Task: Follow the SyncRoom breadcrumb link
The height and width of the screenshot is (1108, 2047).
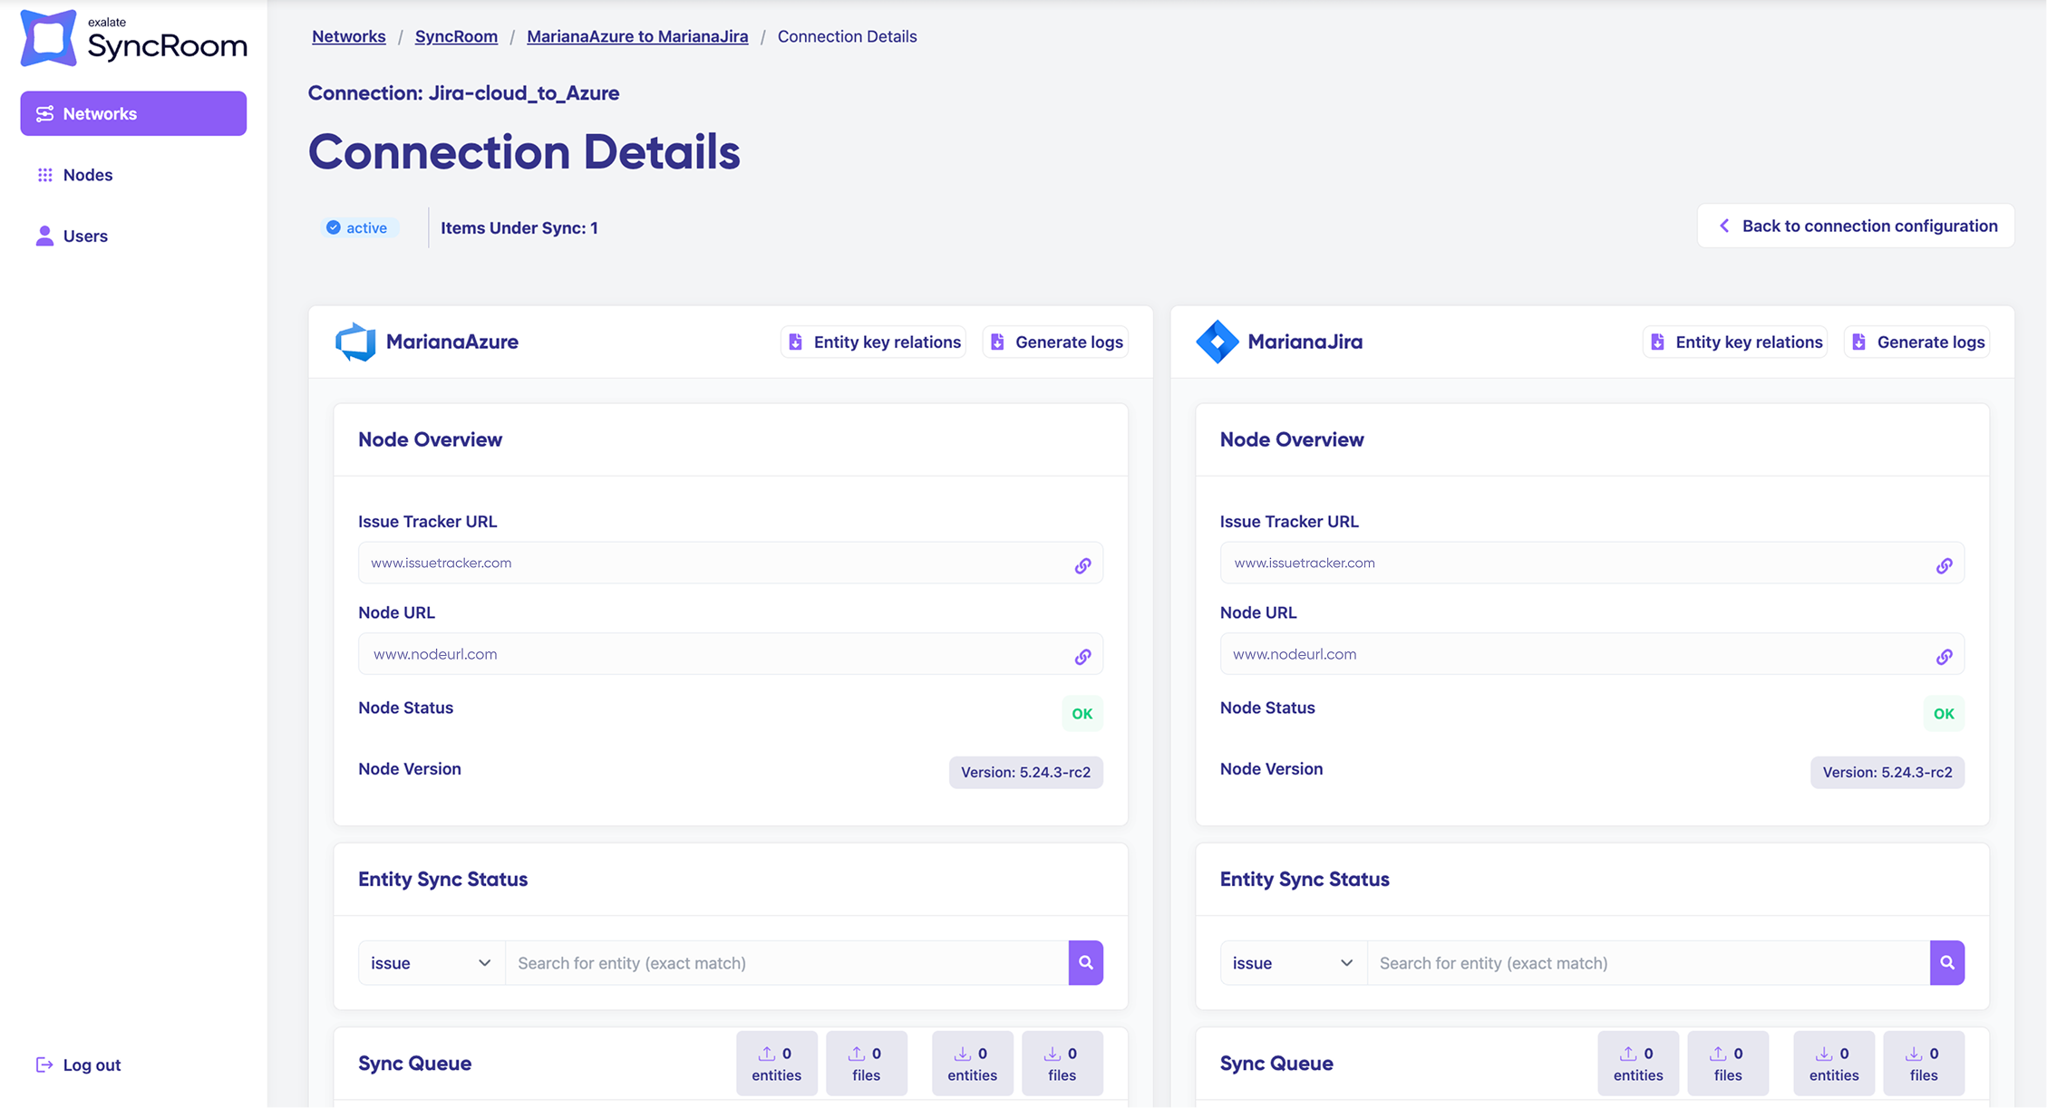Action: pos(456,36)
